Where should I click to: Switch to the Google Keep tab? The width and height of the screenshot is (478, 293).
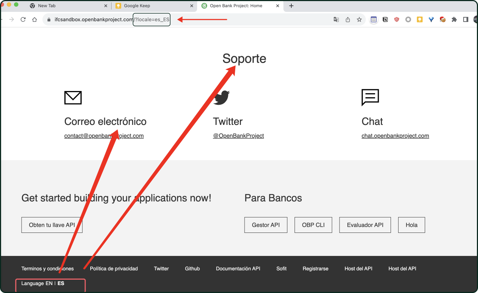(154, 6)
